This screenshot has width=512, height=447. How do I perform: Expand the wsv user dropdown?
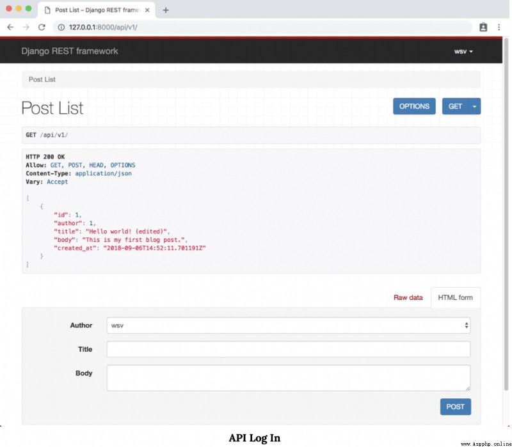point(463,52)
